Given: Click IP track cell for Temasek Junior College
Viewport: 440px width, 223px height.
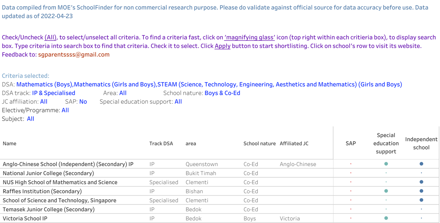Looking at the screenshot, I should [x=152, y=209].
